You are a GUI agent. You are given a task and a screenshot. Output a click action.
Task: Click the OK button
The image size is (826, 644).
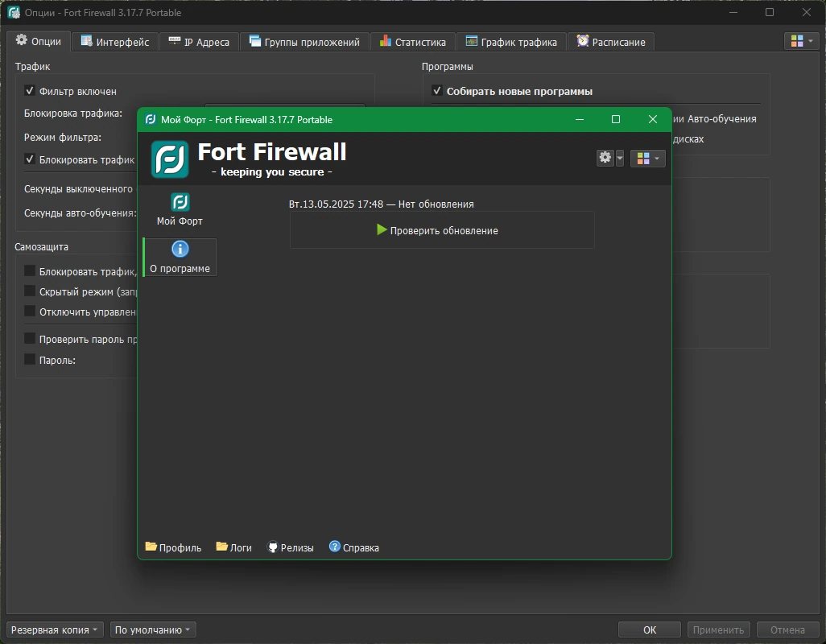(x=650, y=630)
